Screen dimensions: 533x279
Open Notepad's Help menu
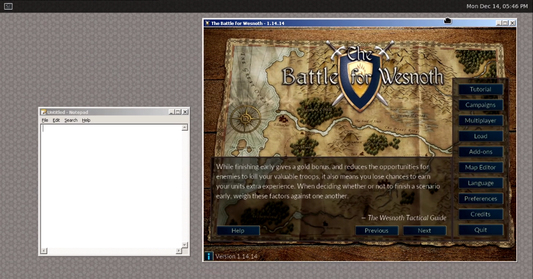click(86, 120)
